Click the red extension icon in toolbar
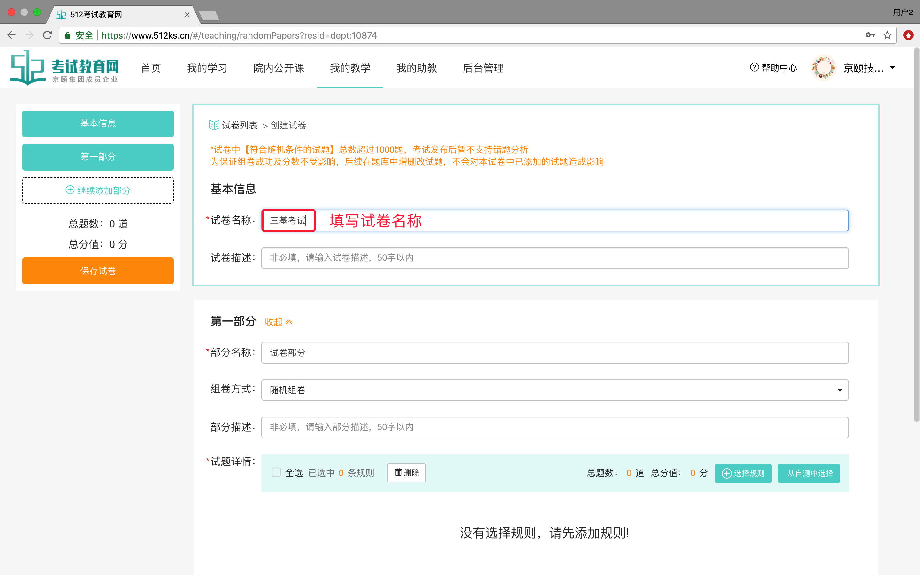The width and height of the screenshot is (920, 575). pos(908,35)
